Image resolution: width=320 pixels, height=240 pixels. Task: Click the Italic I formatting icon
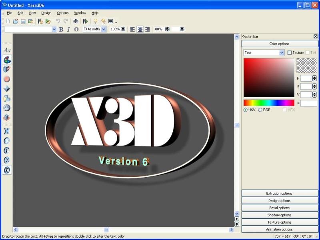pos(68,29)
